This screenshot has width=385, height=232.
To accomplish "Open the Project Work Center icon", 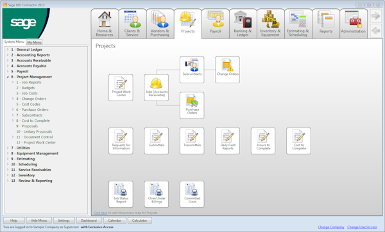I will 121,88.
